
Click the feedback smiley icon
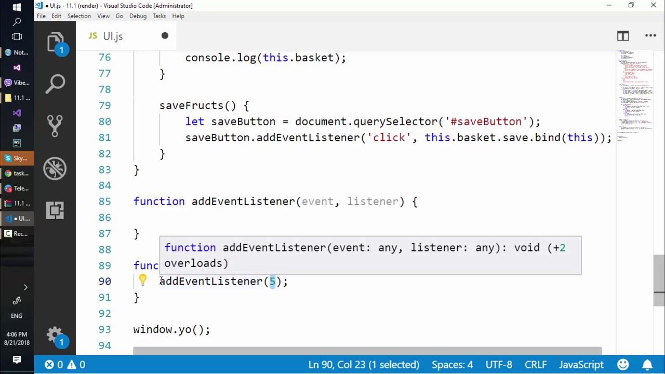[623, 365]
